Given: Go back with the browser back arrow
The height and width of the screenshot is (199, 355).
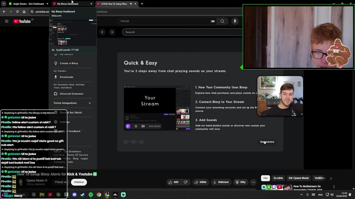Looking at the screenshot, I should coord(4,12).
